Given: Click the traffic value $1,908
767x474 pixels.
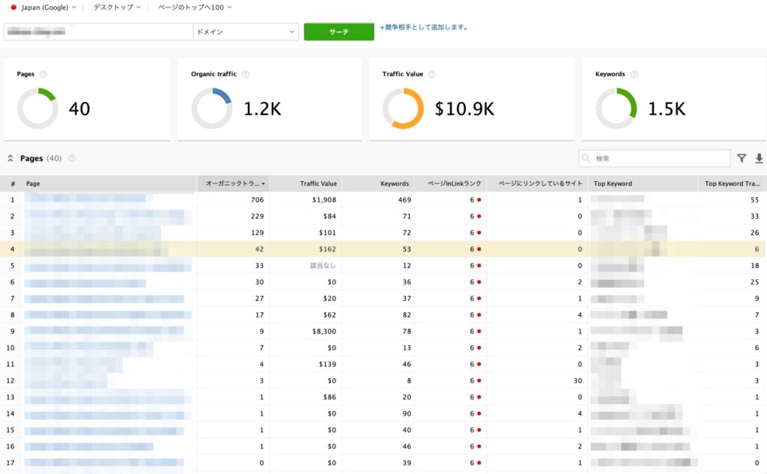Looking at the screenshot, I should [324, 200].
